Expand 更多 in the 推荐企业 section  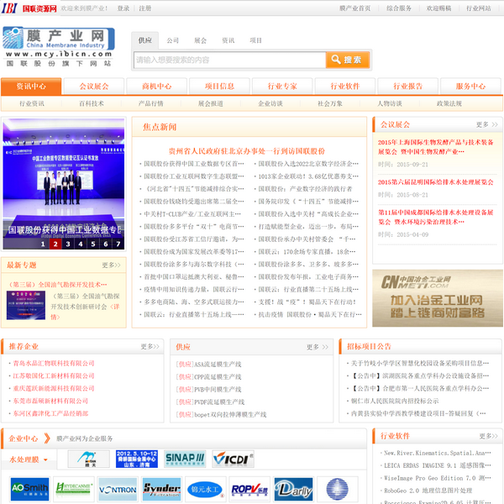coord(150,345)
